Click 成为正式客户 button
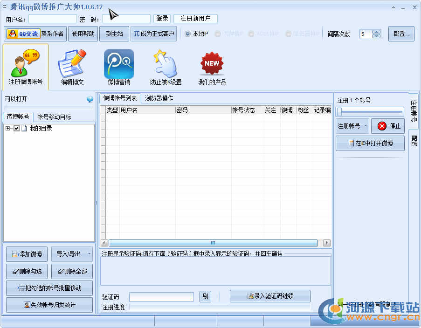The height and width of the screenshot is (328, 421). pos(153,34)
